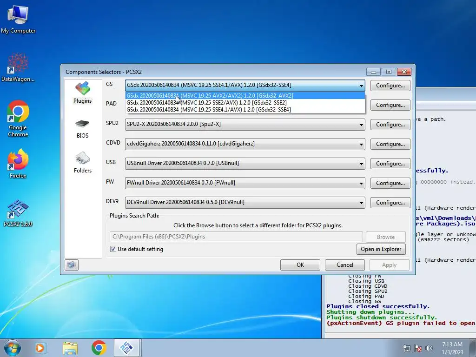
Task: Open the Windows Start menu
Action: click(x=13, y=348)
